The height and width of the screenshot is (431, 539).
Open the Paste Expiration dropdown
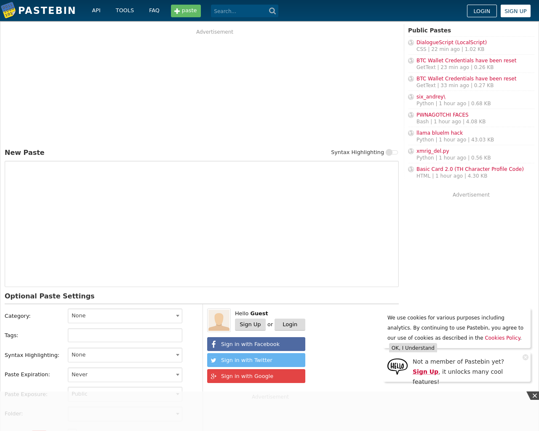125,375
